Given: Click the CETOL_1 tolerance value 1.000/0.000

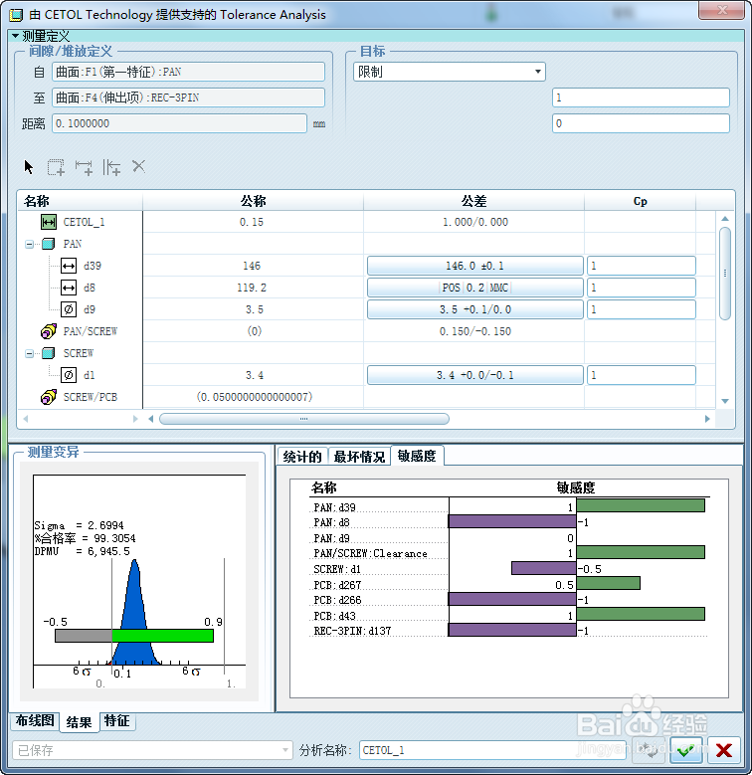Looking at the screenshot, I should pyautogui.click(x=474, y=222).
